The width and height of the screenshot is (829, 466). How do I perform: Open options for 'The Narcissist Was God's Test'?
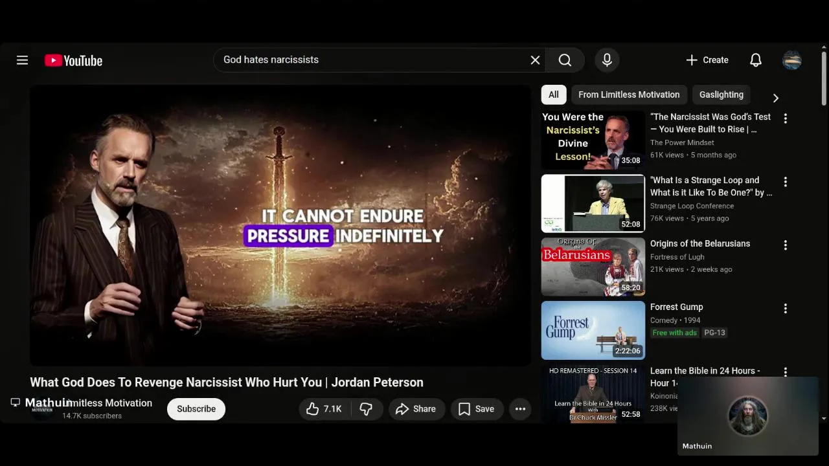785,118
